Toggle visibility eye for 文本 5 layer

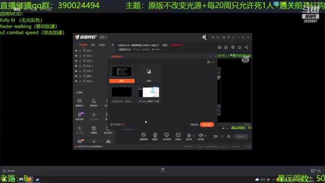tap(76, 71)
